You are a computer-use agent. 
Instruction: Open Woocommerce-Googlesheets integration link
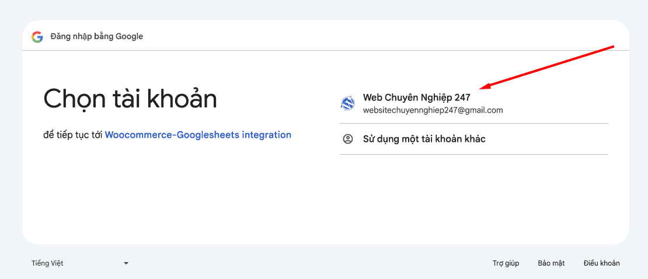tap(198, 135)
